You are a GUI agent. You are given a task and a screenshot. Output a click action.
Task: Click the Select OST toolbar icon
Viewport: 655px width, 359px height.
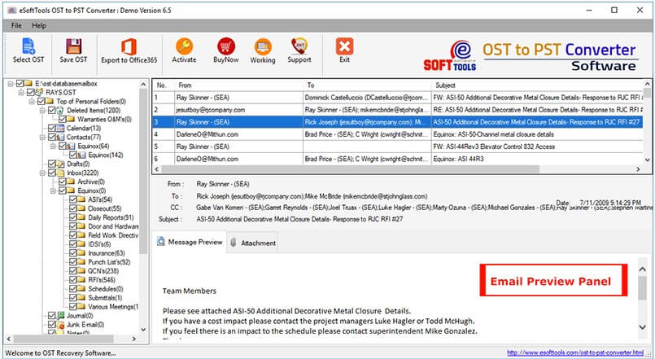pos(28,46)
